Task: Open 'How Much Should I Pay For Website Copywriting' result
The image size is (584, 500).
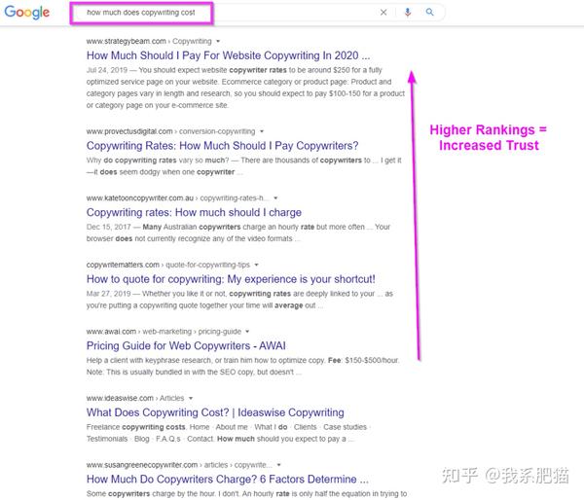Action: pos(228,55)
